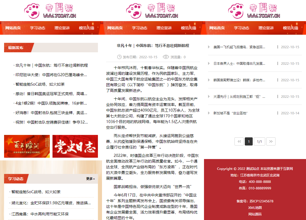Open 祝贺！中国射击队世锦赛获佳绩 link
The width and height of the screenshot is (306, 220).
coord(51,122)
